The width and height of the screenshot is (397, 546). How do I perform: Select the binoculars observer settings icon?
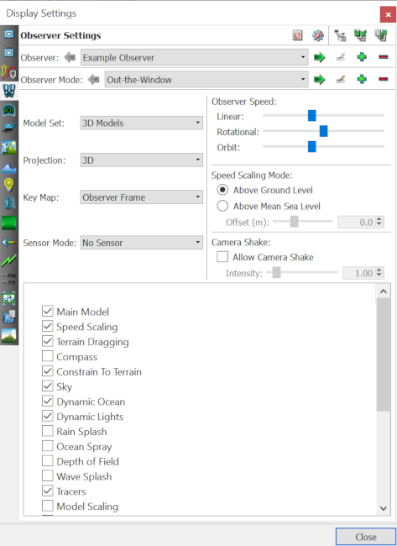point(9,91)
